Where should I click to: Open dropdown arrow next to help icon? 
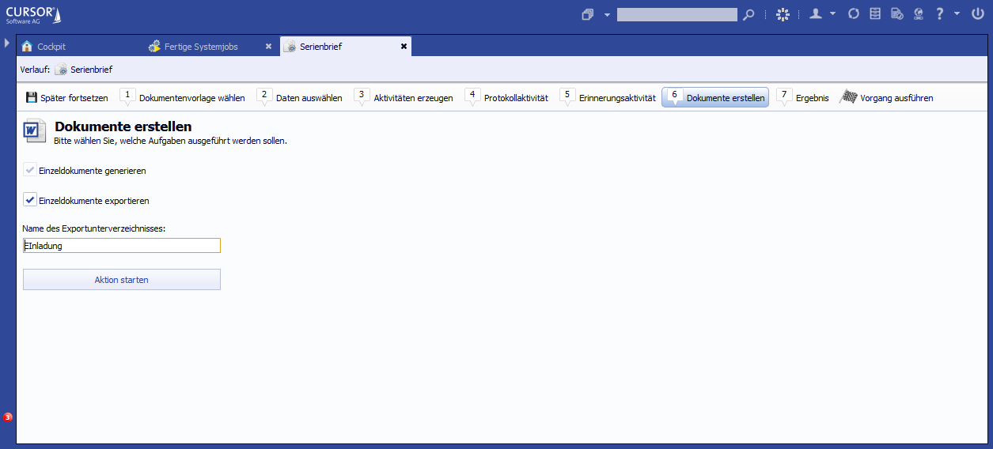[x=957, y=14]
